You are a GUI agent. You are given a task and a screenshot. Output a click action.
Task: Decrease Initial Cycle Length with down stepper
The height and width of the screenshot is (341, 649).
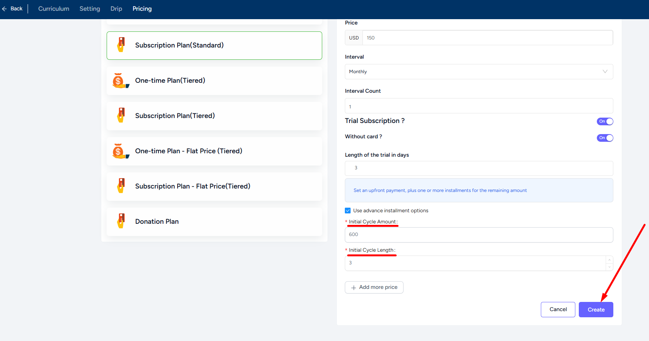pos(609,267)
